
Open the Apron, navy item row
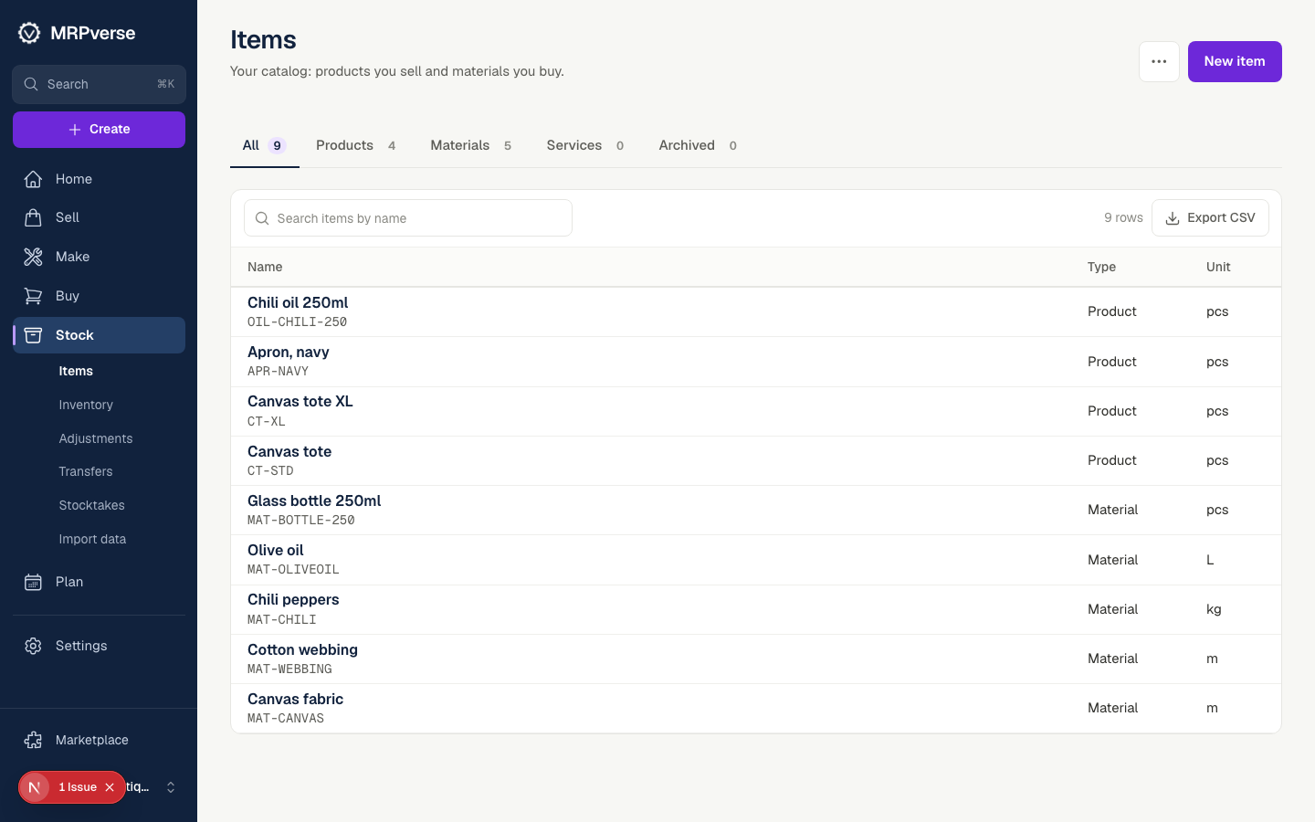pos(756,362)
